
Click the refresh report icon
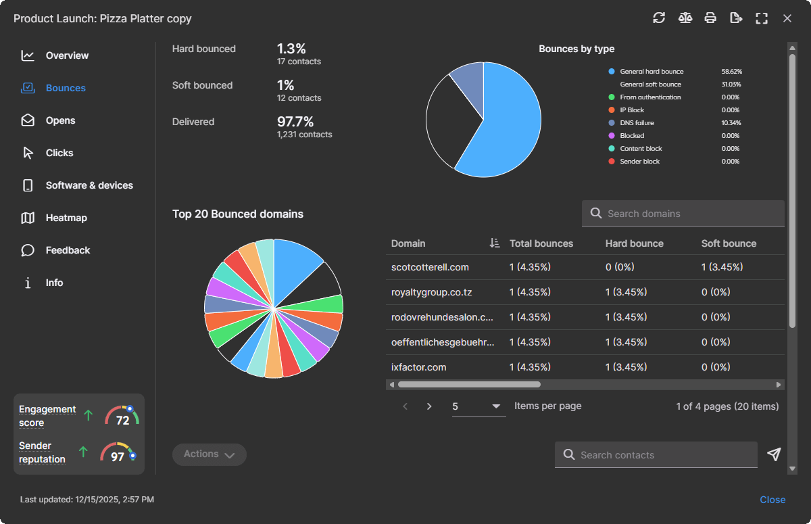659,18
